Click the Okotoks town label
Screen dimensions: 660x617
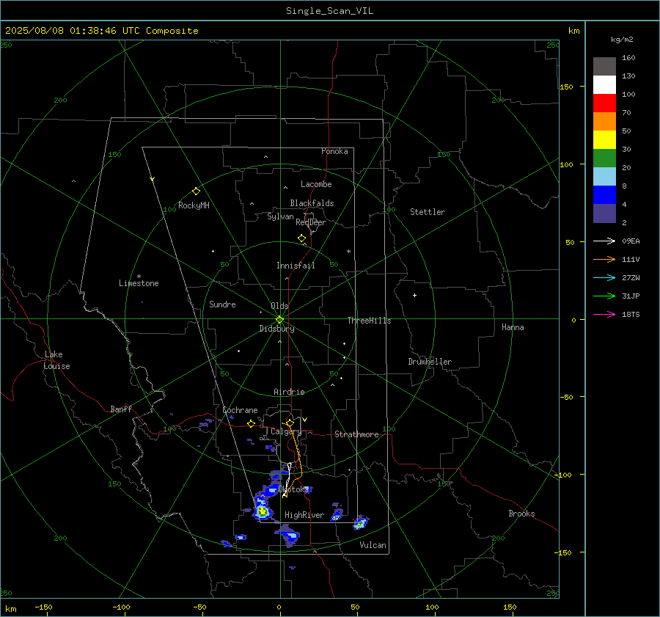tap(293, 489)
